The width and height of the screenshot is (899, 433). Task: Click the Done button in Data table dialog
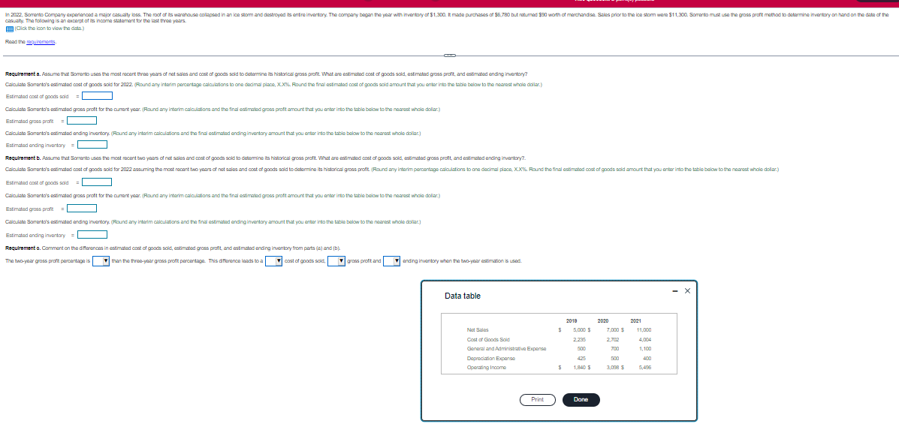581,399
